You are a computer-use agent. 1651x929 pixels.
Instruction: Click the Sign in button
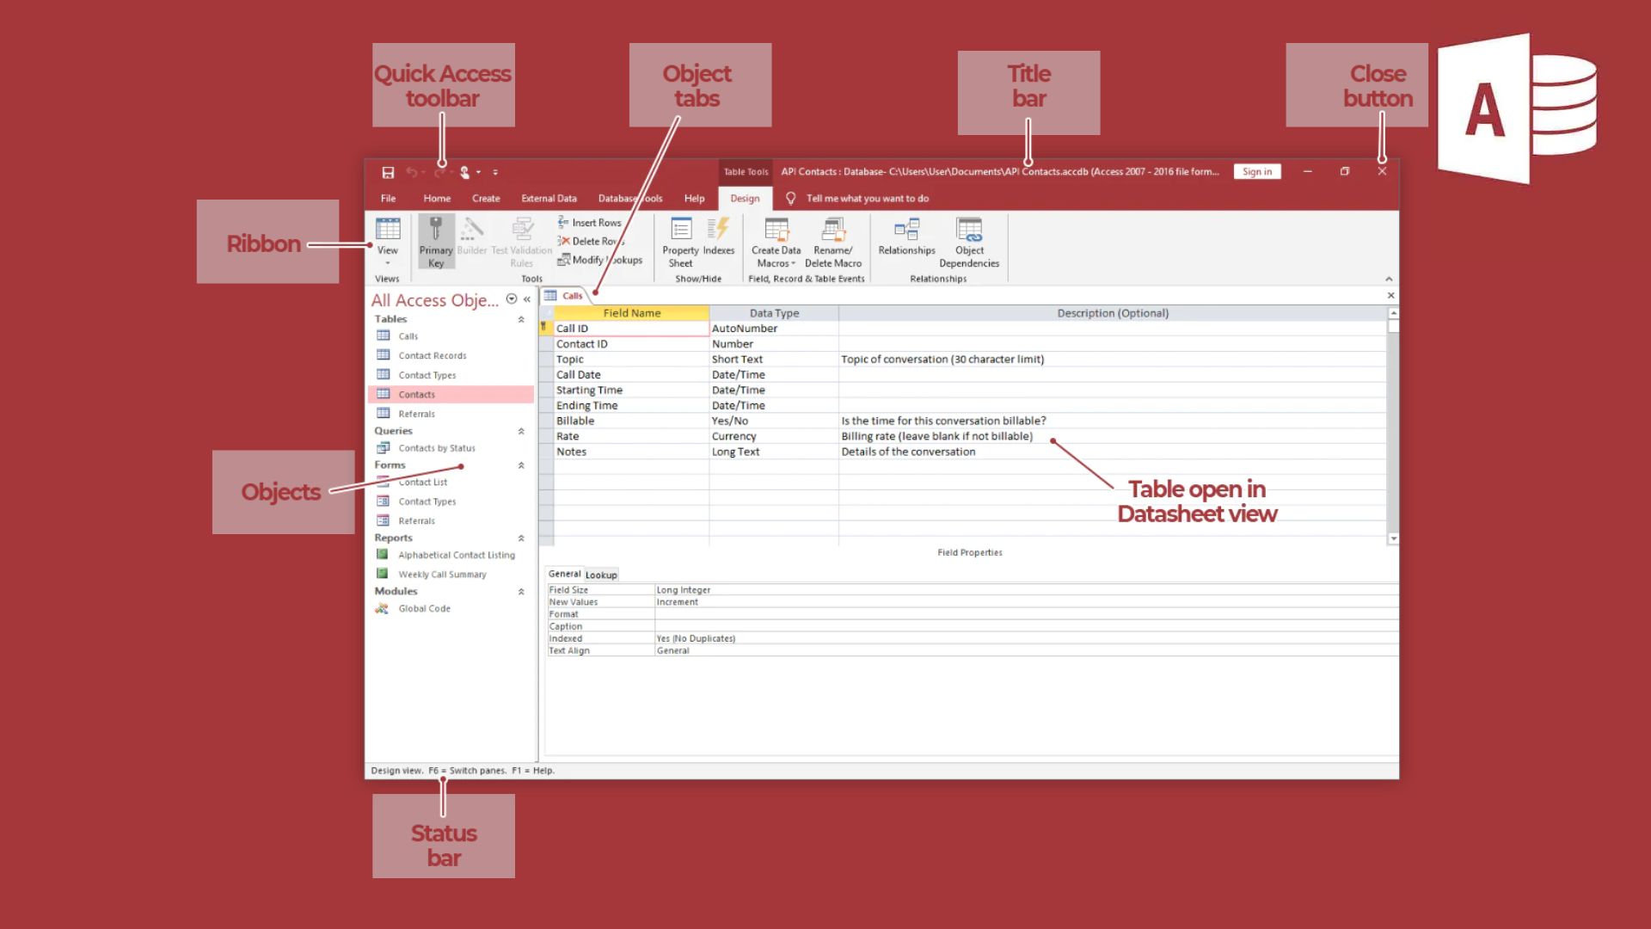click(1257, 172)
